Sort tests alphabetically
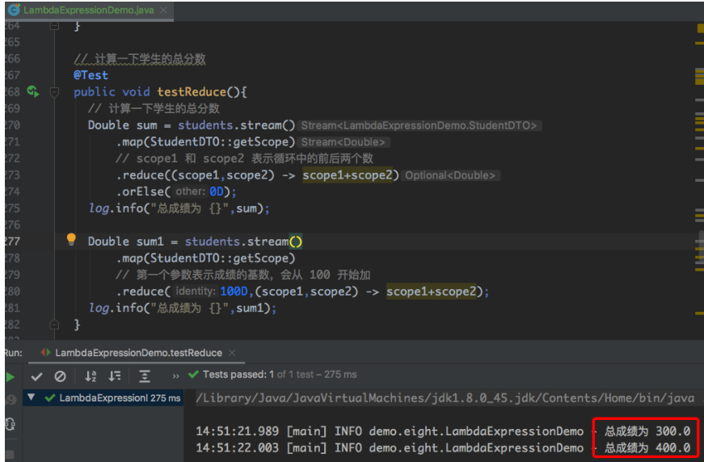This screenshot has height=462, width=704. (x=91, y=376)
